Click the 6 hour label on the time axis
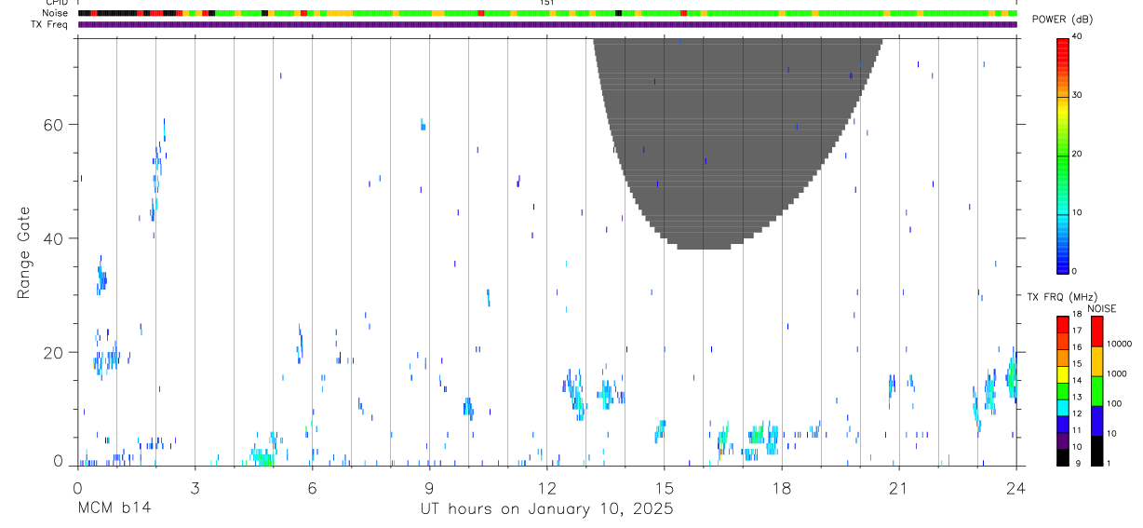 pyautogui.click(x=312, y=486)
